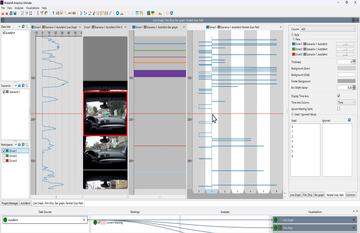The height and width of the screenshot is (233, 360).
Task: Toggle the Display Time Axis checkbox
Action: pos(338,96)
